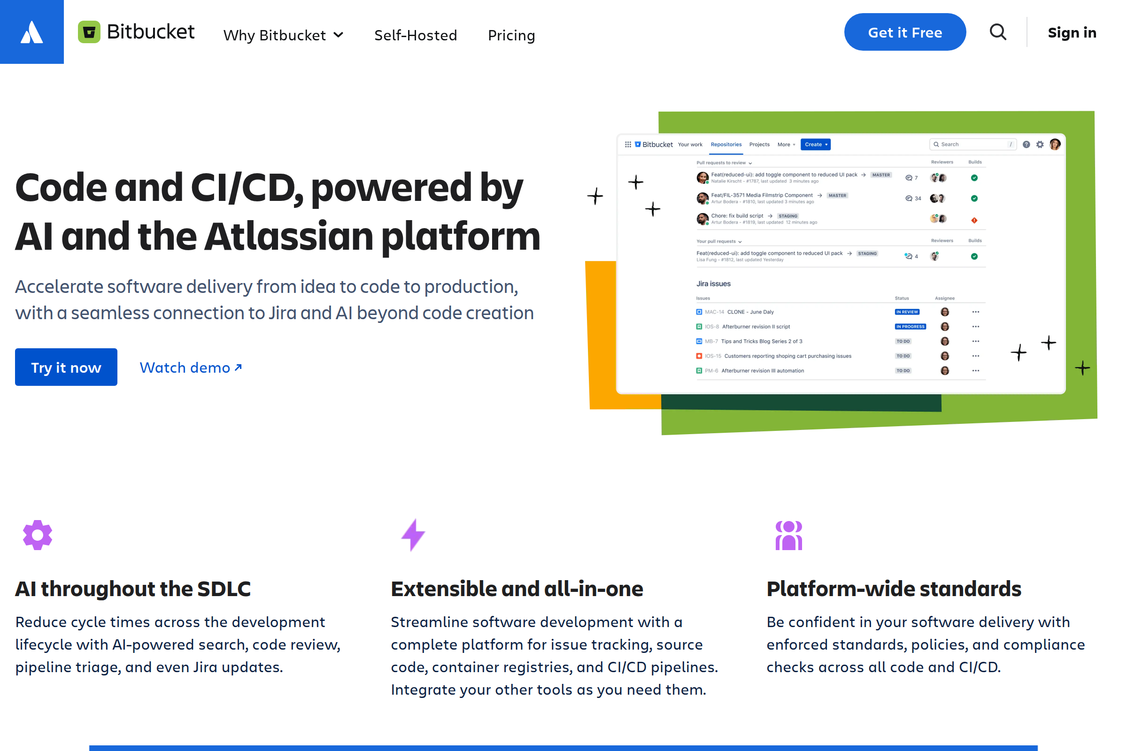Expand the Why Bitbucket dropdown menu
This screenshot has width=1127, height=751.
284,35
